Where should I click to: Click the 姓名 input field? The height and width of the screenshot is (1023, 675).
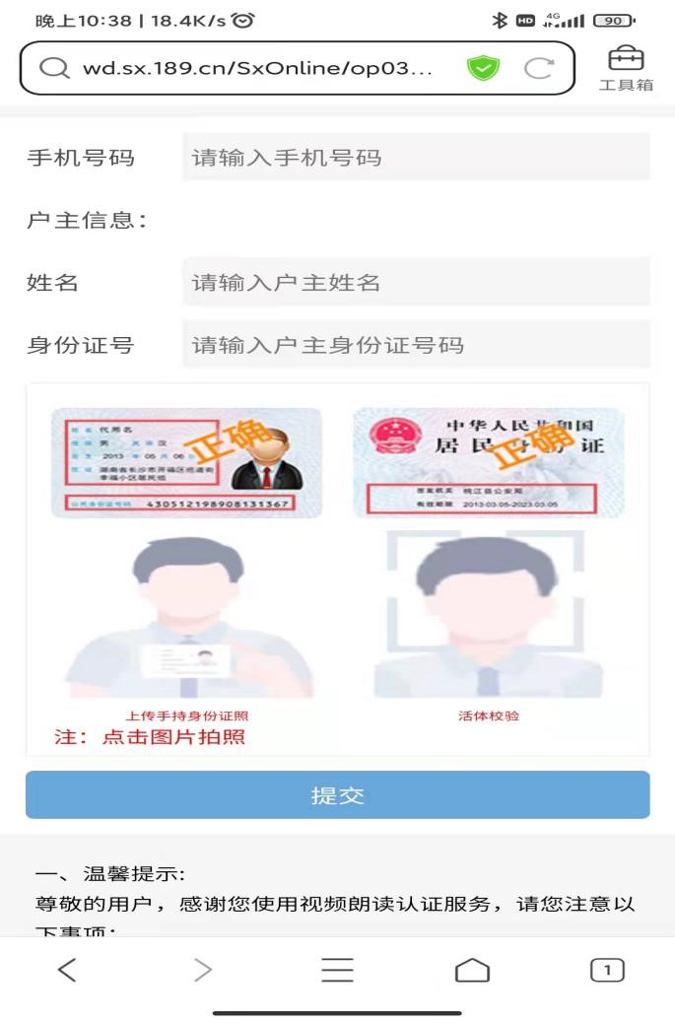point(416,282)
